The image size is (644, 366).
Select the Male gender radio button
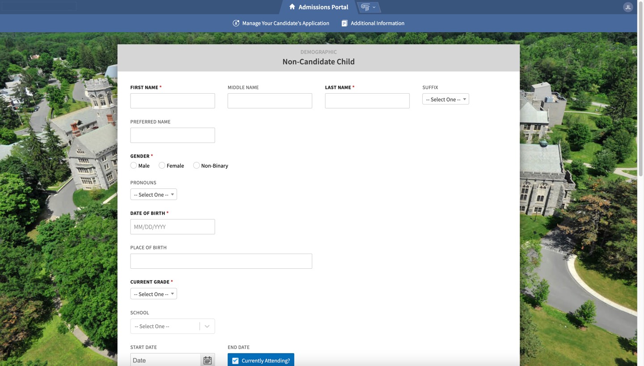(134, 166)
